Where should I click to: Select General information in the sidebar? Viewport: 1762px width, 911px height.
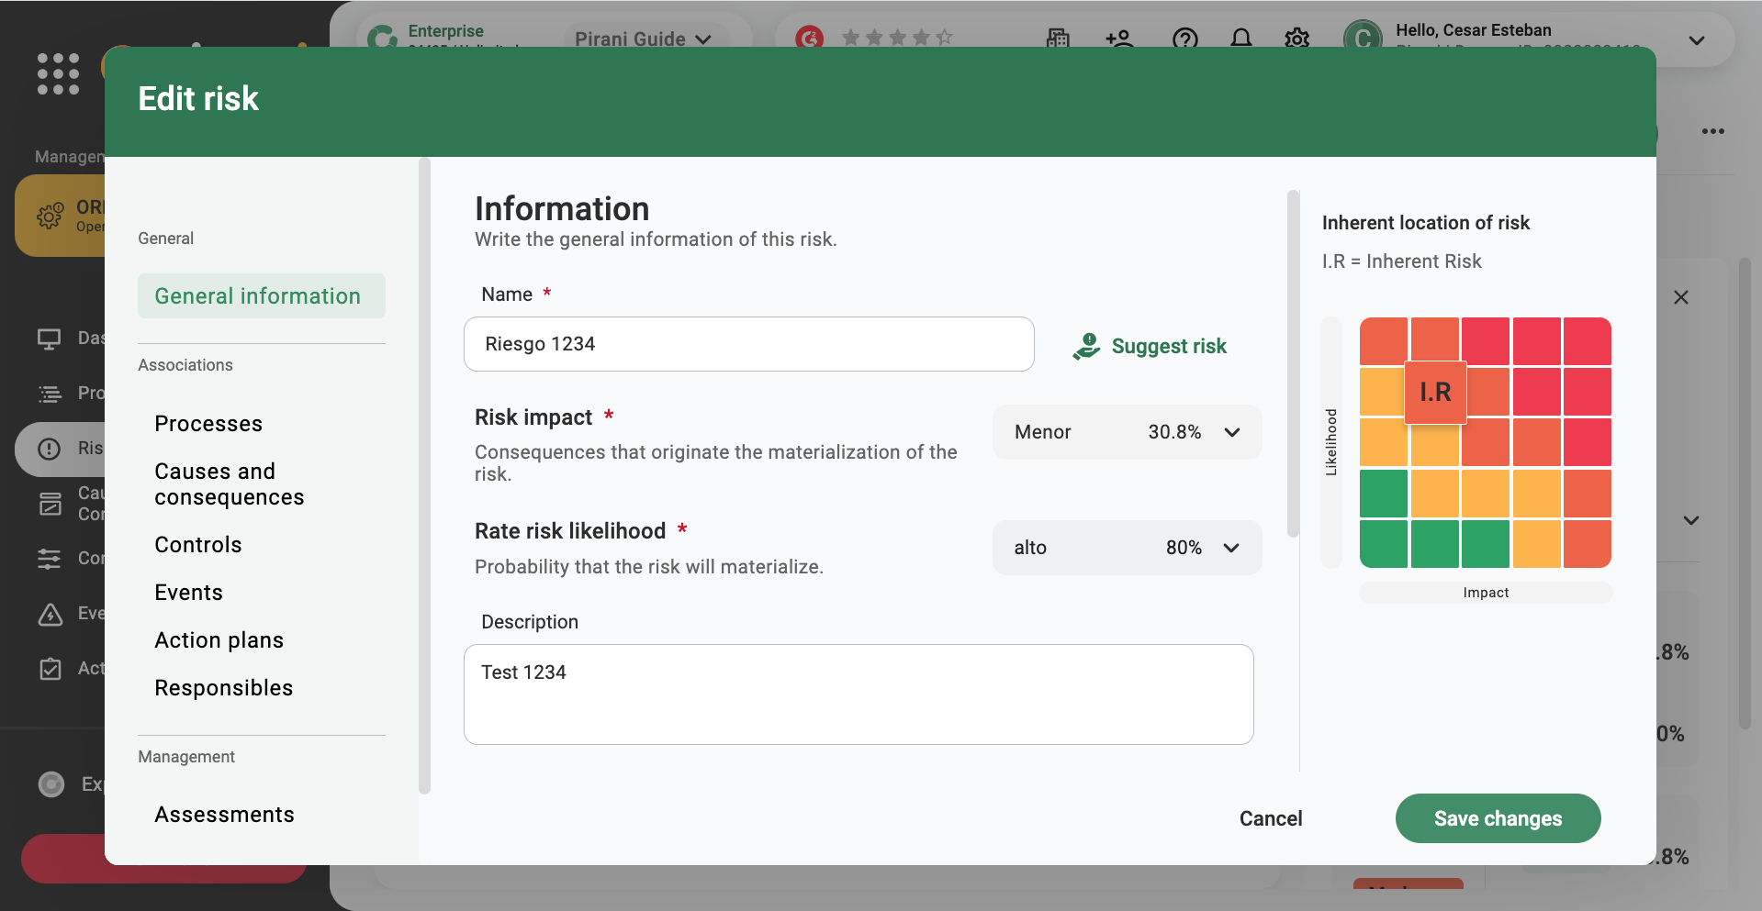258,295
